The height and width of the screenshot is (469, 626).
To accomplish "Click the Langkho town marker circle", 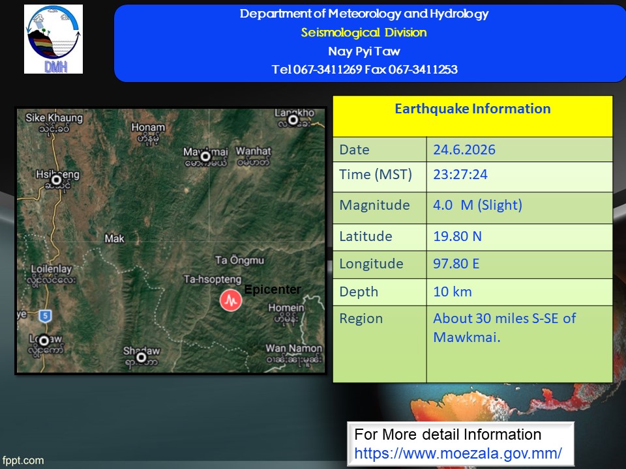I will [x=293, y=120].
